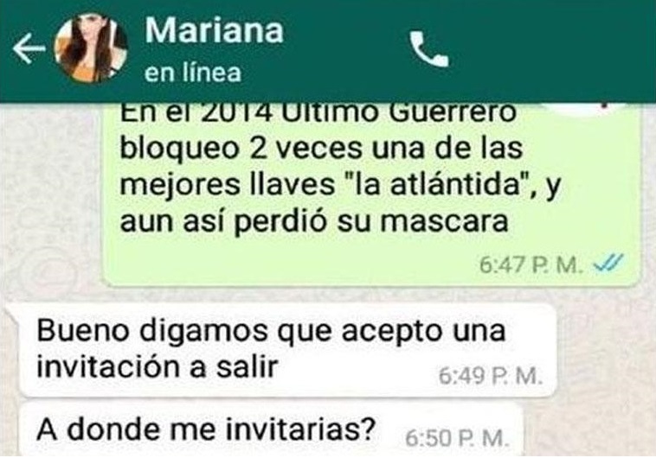Tap the 'invitación a salir' text line
The height and width of the screenshot is (458, 656).
tap(158, 367)
